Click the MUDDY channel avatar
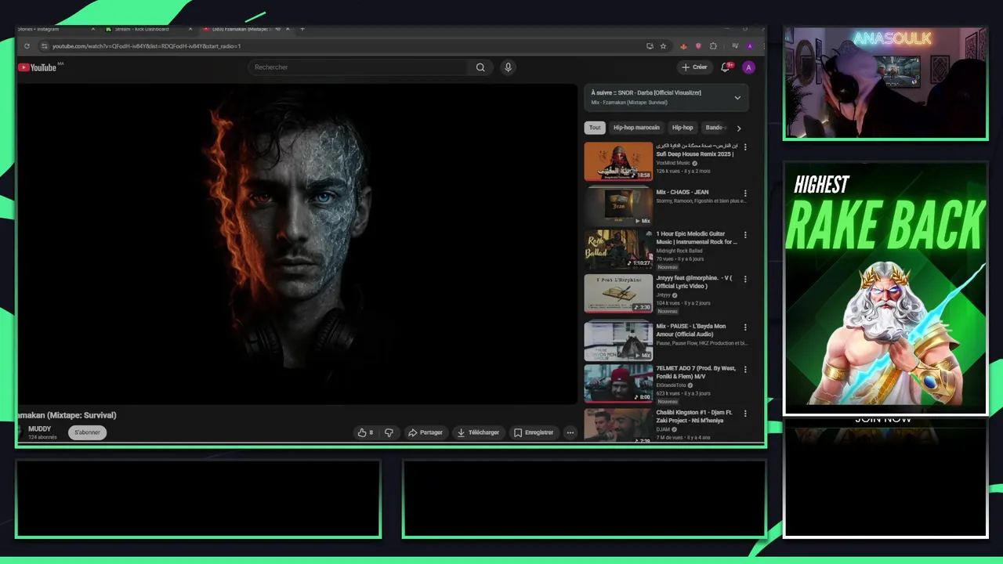This screenshot has width=1003, height=564. tap(20, 432)
